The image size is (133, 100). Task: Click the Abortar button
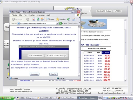(x=54, y=74)
